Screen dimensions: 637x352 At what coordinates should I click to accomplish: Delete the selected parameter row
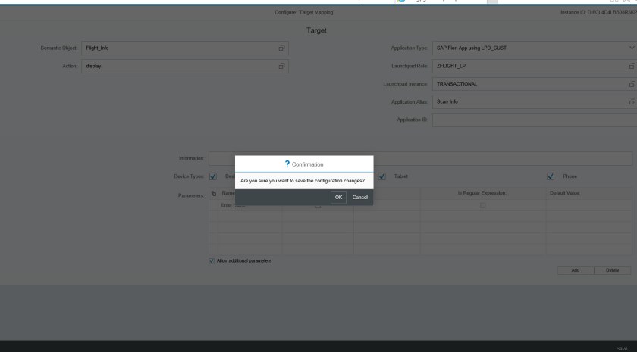click(x=612, y=270)
